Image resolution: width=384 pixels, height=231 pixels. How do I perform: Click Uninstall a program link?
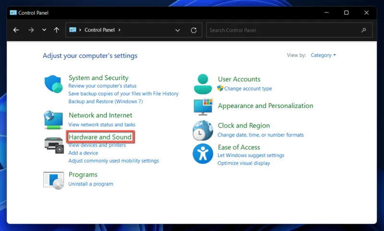[x=91, y=184]
